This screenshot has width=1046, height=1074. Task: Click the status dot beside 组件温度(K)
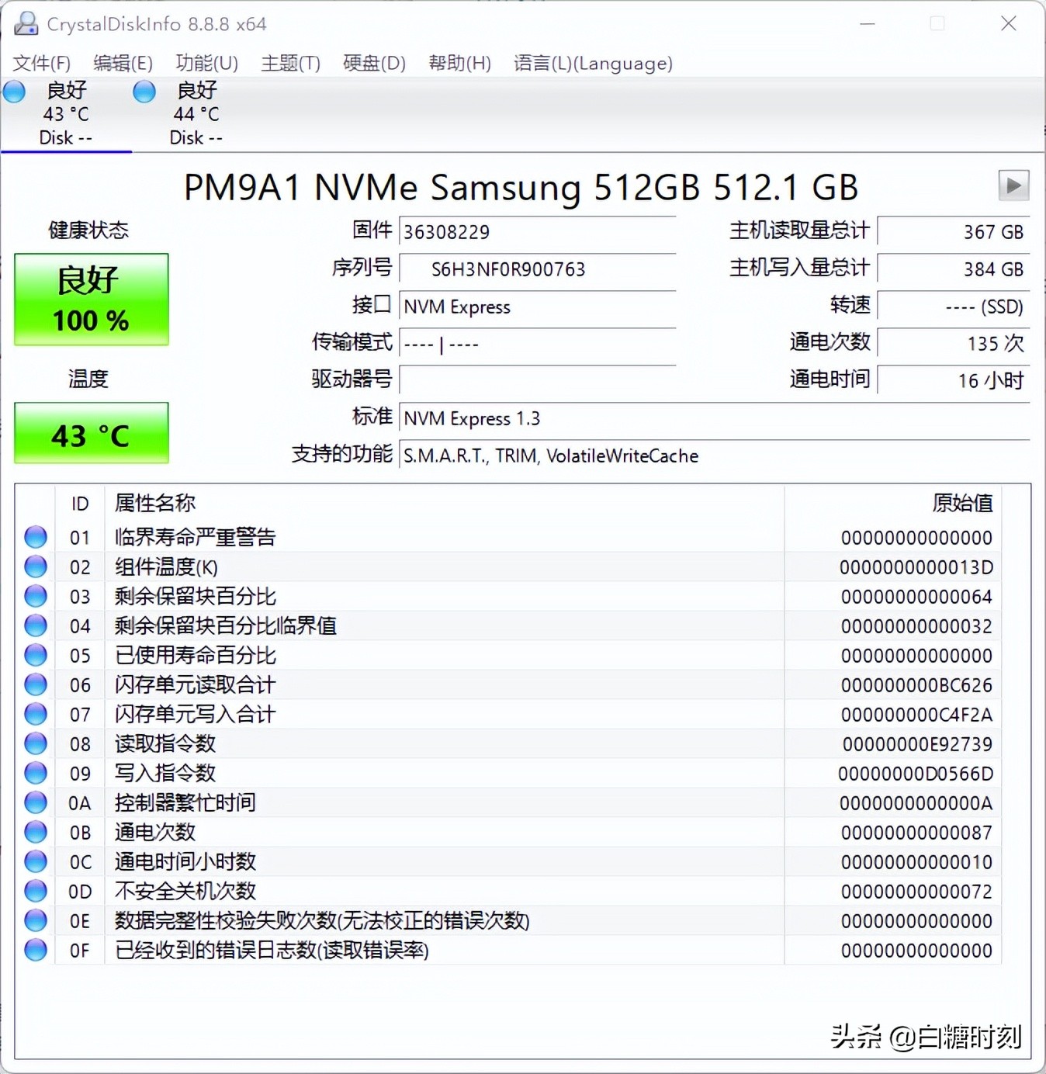pyautogui.click(x=35, y=566)
